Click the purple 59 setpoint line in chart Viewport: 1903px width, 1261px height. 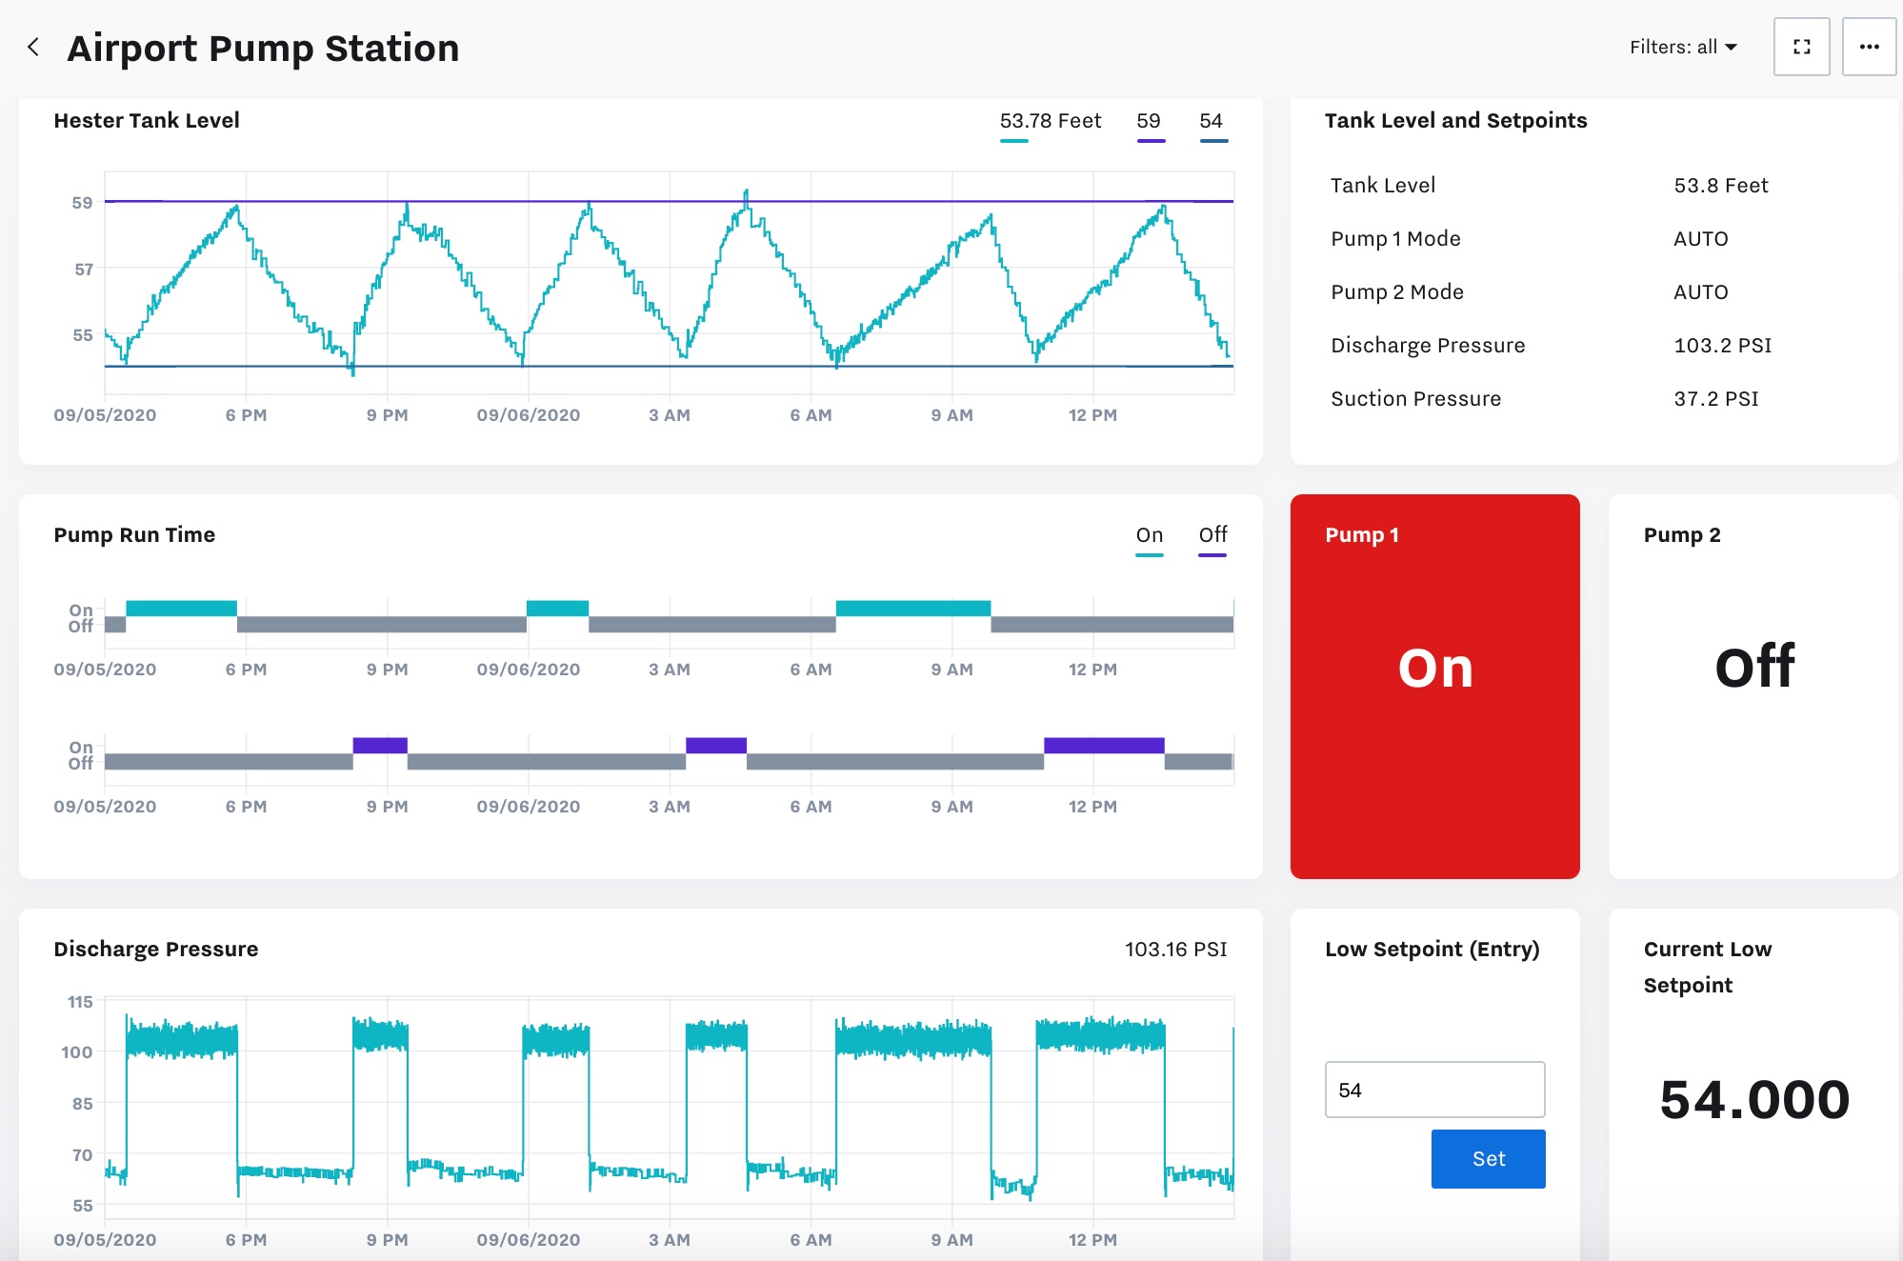point(667,201)
